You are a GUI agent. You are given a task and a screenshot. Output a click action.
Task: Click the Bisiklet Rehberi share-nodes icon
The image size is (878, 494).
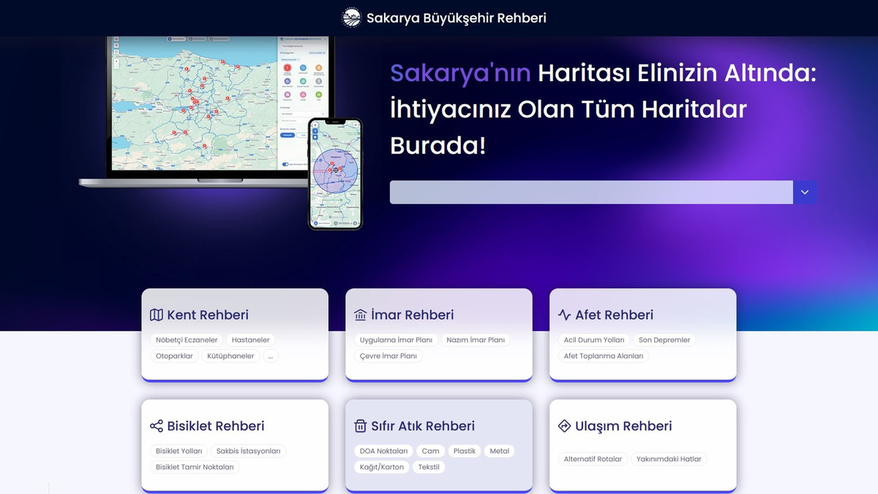(x=156, y=425)
